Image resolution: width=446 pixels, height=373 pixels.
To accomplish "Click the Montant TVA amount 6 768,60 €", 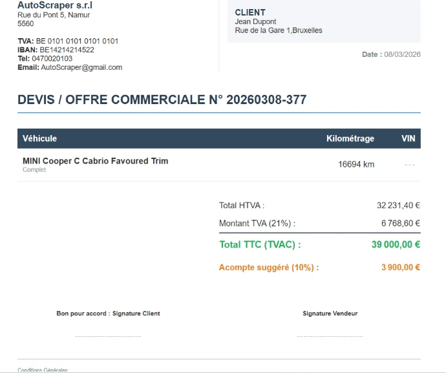I will tap(400, 224).
